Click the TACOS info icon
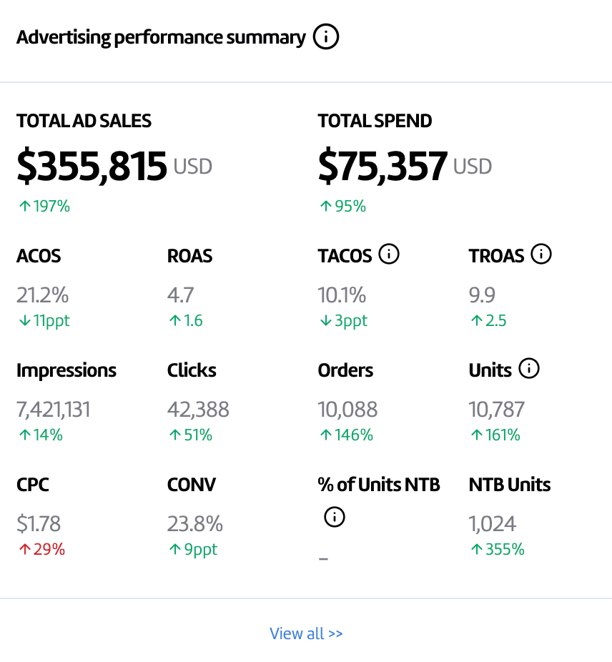 389,255
